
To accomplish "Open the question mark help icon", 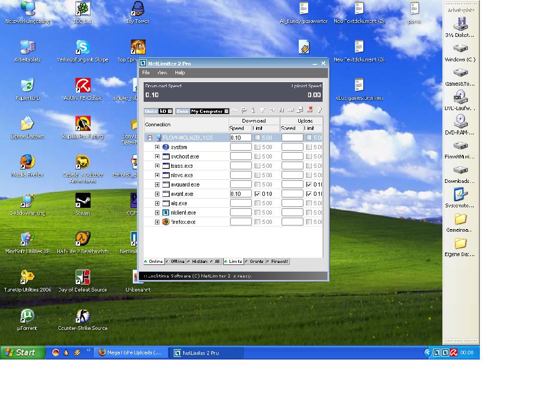I will (320, 110).
